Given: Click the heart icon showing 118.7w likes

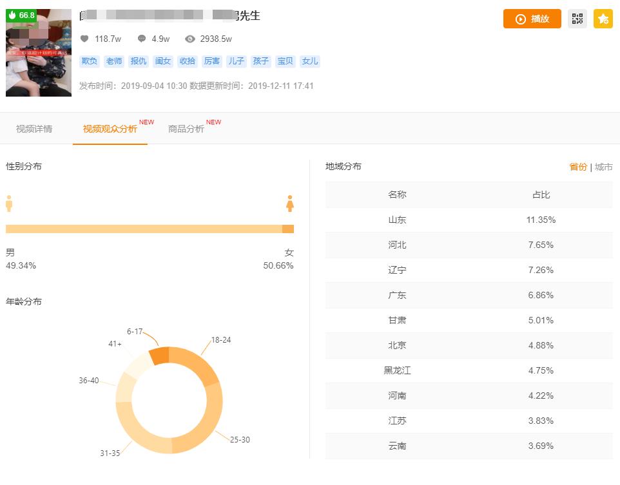Looking at the screenshot, I should (x=84, y=39).
